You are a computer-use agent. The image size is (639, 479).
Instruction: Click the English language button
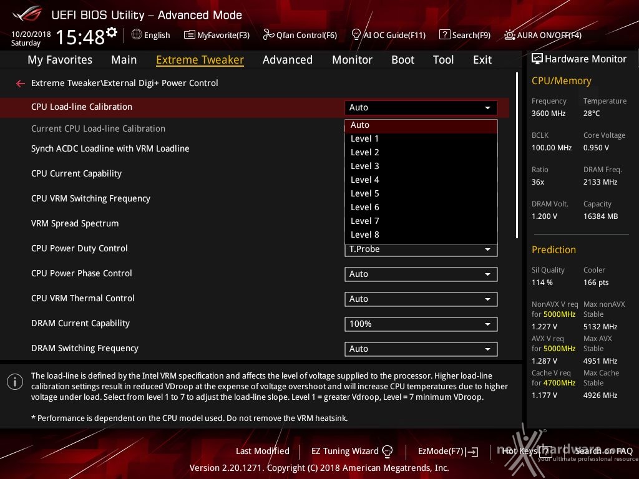[x=151, y=35]
